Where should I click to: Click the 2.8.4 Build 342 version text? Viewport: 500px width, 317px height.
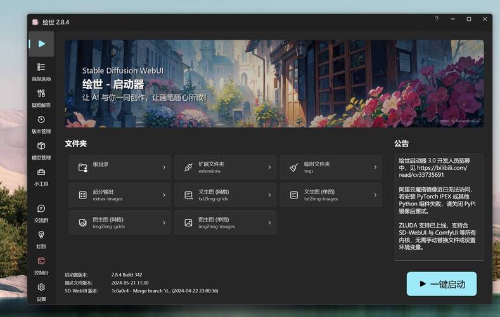tap(127, 275)
